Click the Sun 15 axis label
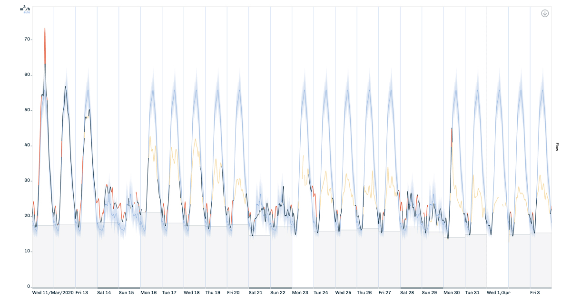571x298 pixels. [126, 293]
